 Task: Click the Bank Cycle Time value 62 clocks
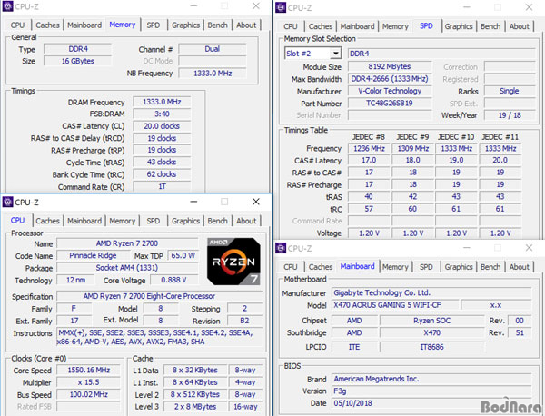click(162, 174)
